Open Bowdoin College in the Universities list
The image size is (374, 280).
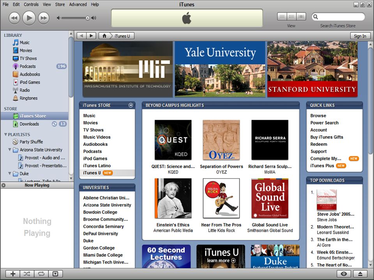100,212
